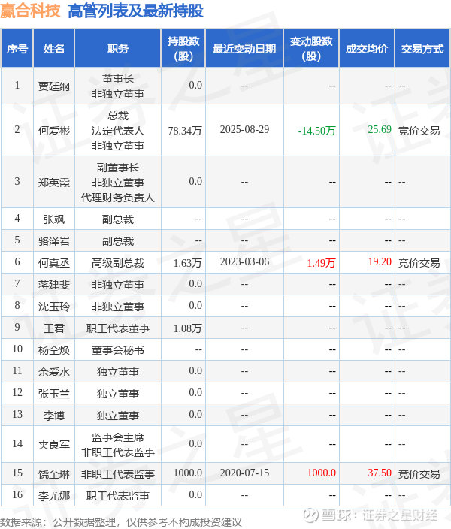Click the position 职工代表监事
The width and height of the screenshot is (451, 529).
click(117, 496)
